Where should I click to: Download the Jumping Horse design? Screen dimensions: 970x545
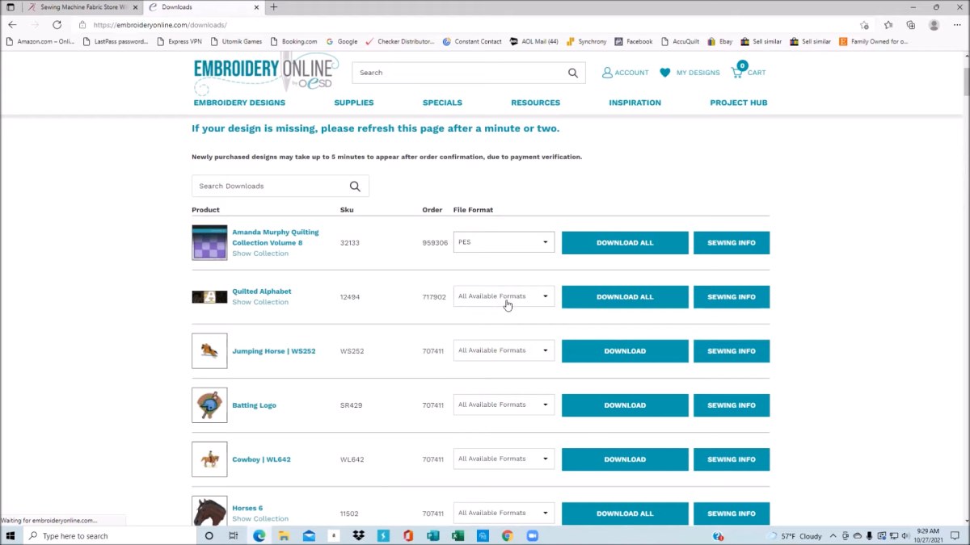625,351
